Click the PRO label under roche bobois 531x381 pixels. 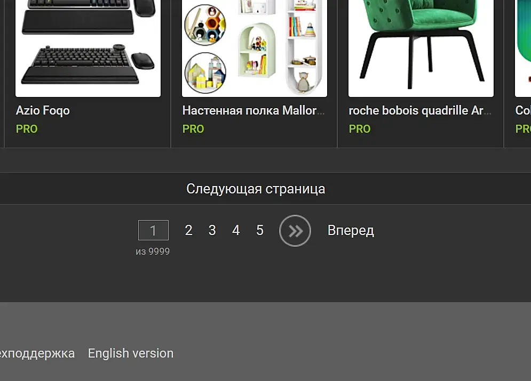360,129
